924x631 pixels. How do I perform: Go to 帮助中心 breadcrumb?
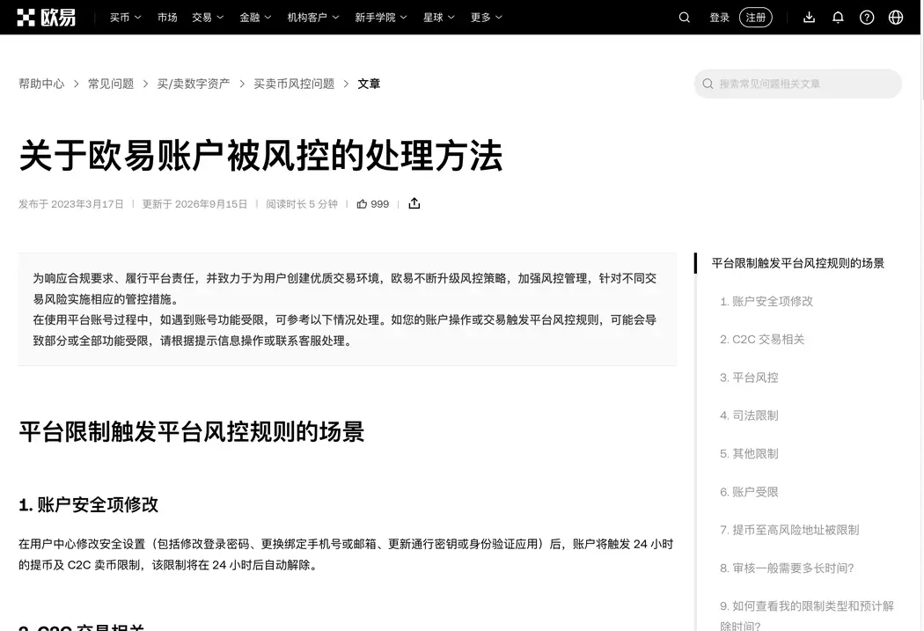(41, 84)
